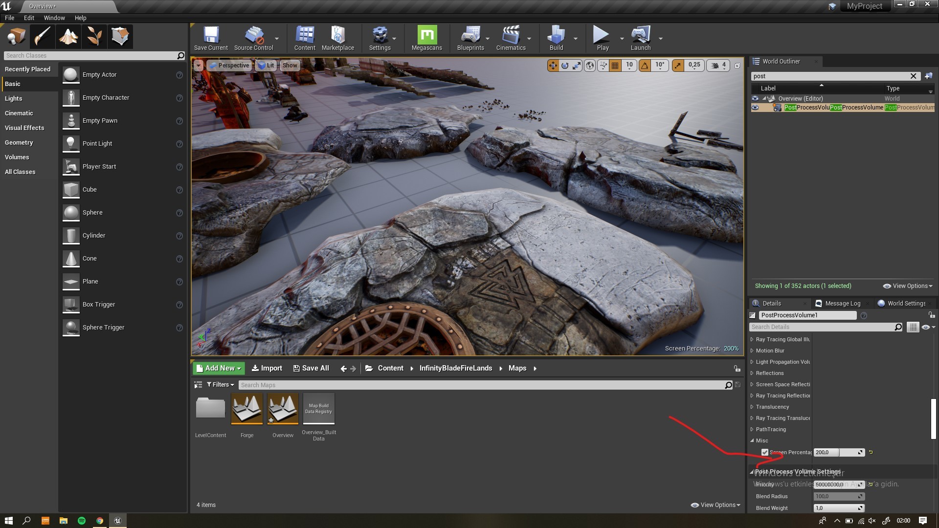Toggle scale snapping in the viewport
Screen dimensions: 939x528
(678, 66)
